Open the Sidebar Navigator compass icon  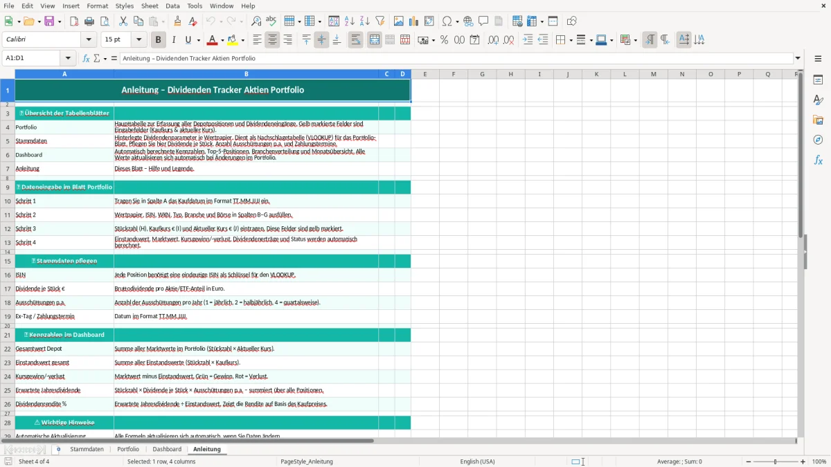[818, 140]
